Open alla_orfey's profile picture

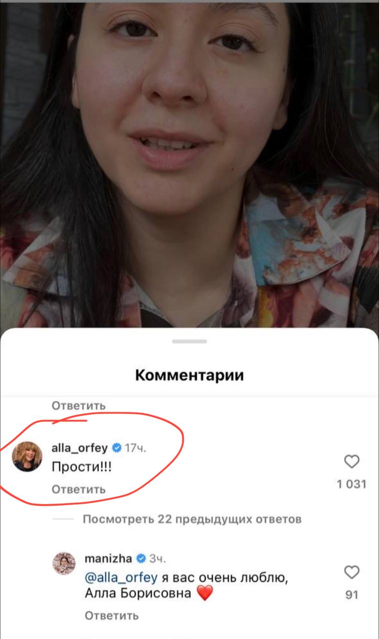click(27, 456)
